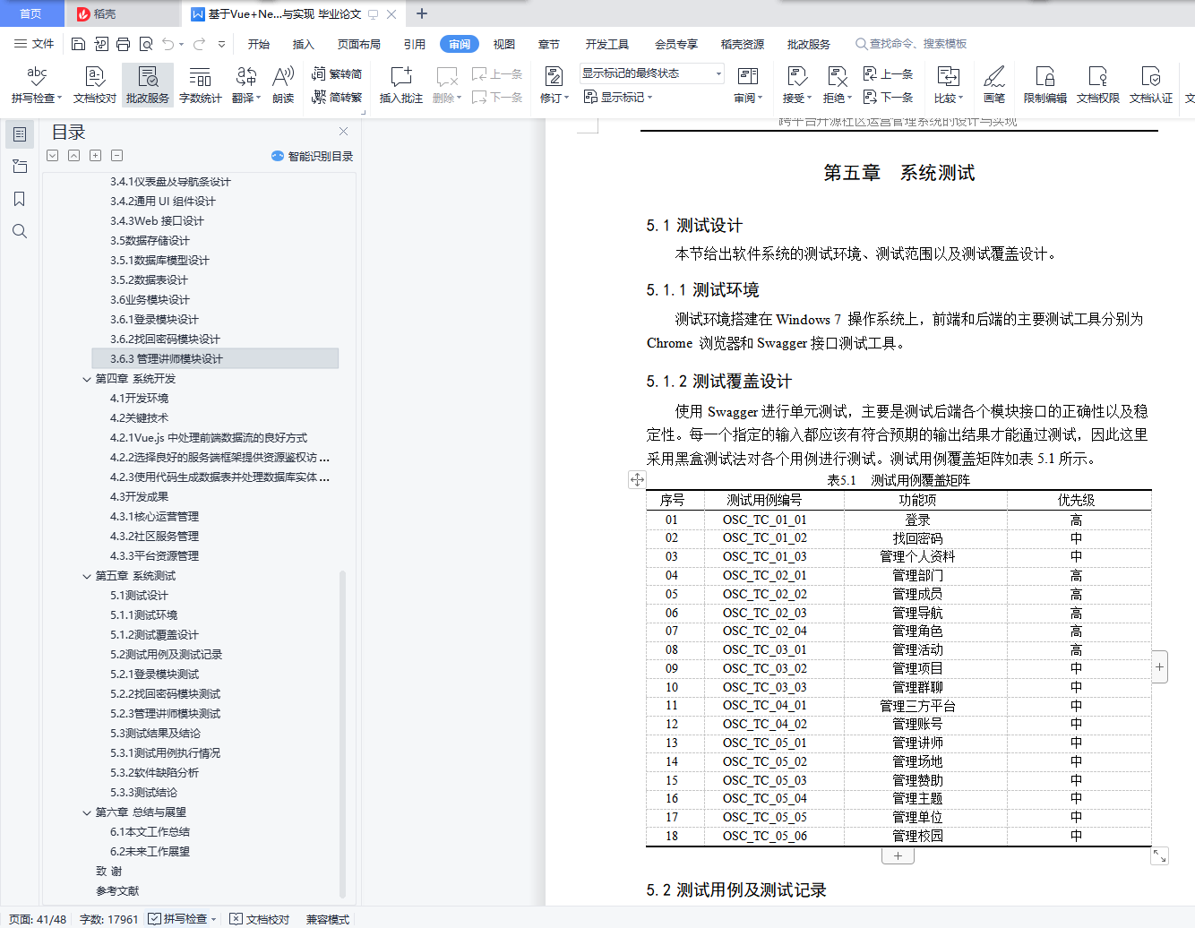Select the 画笔 pen tool
Image resolution: width=1195 pixels, height=928 pixels.
(x=994, y=85)
